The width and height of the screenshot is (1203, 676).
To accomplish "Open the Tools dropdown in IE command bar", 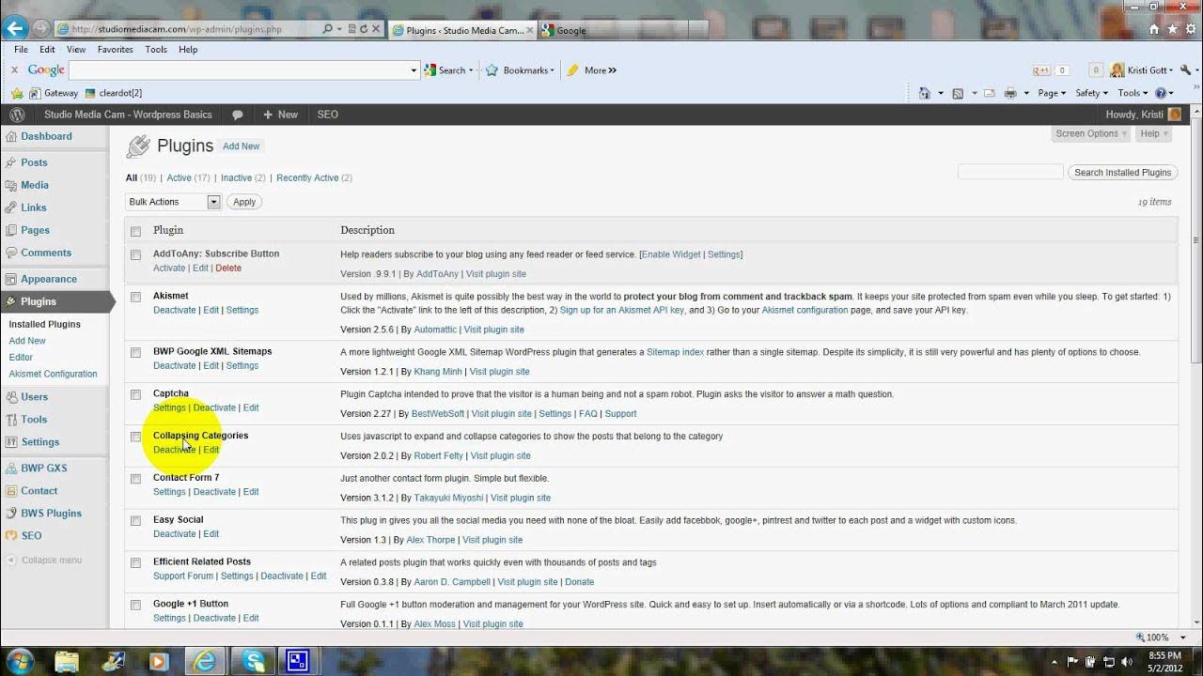I will click(1132, 93).
